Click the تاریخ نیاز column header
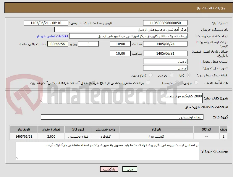The width and height of the screenshot is (233, 177). (24, 129)
